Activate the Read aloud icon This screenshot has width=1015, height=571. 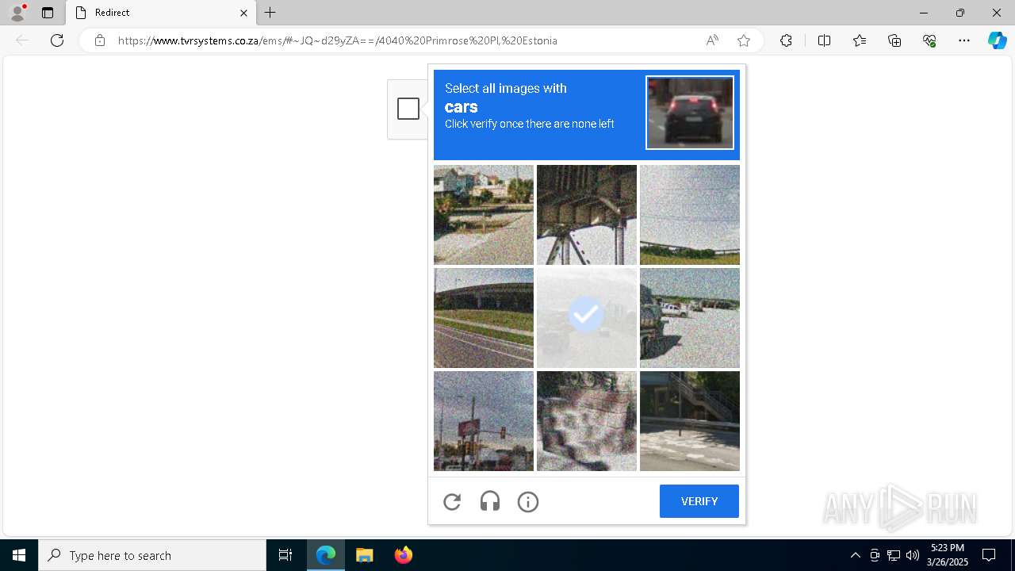click(712, 40)
